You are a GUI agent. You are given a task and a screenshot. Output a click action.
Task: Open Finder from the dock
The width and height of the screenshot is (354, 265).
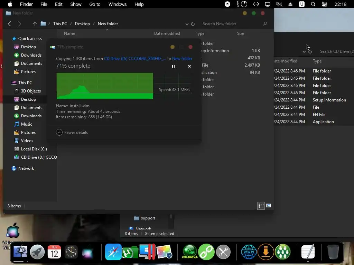pyautogui.click(x=20, y=252)
